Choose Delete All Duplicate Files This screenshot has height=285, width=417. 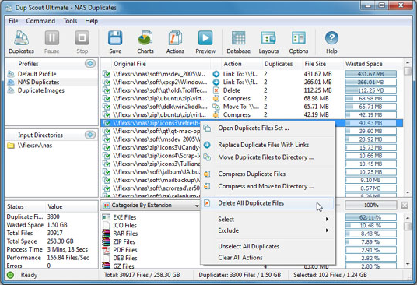coord(268,203)
